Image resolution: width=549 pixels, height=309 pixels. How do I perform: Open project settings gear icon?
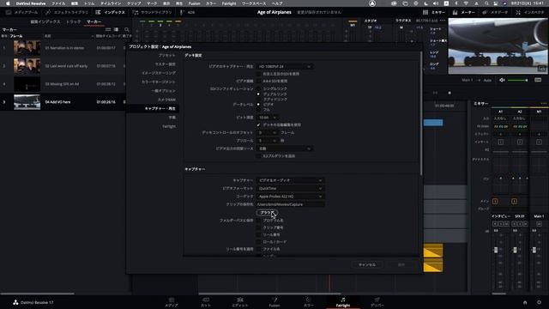click(x=540, y=302)
